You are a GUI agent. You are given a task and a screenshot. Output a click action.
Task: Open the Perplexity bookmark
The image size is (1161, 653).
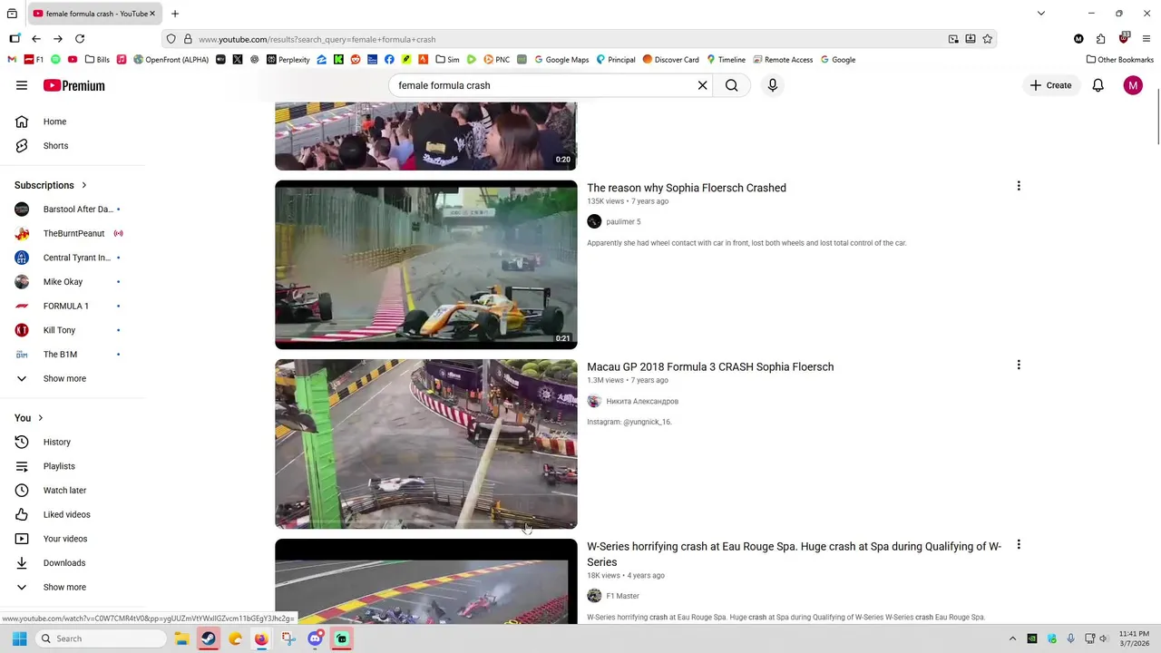pos(287,60)
